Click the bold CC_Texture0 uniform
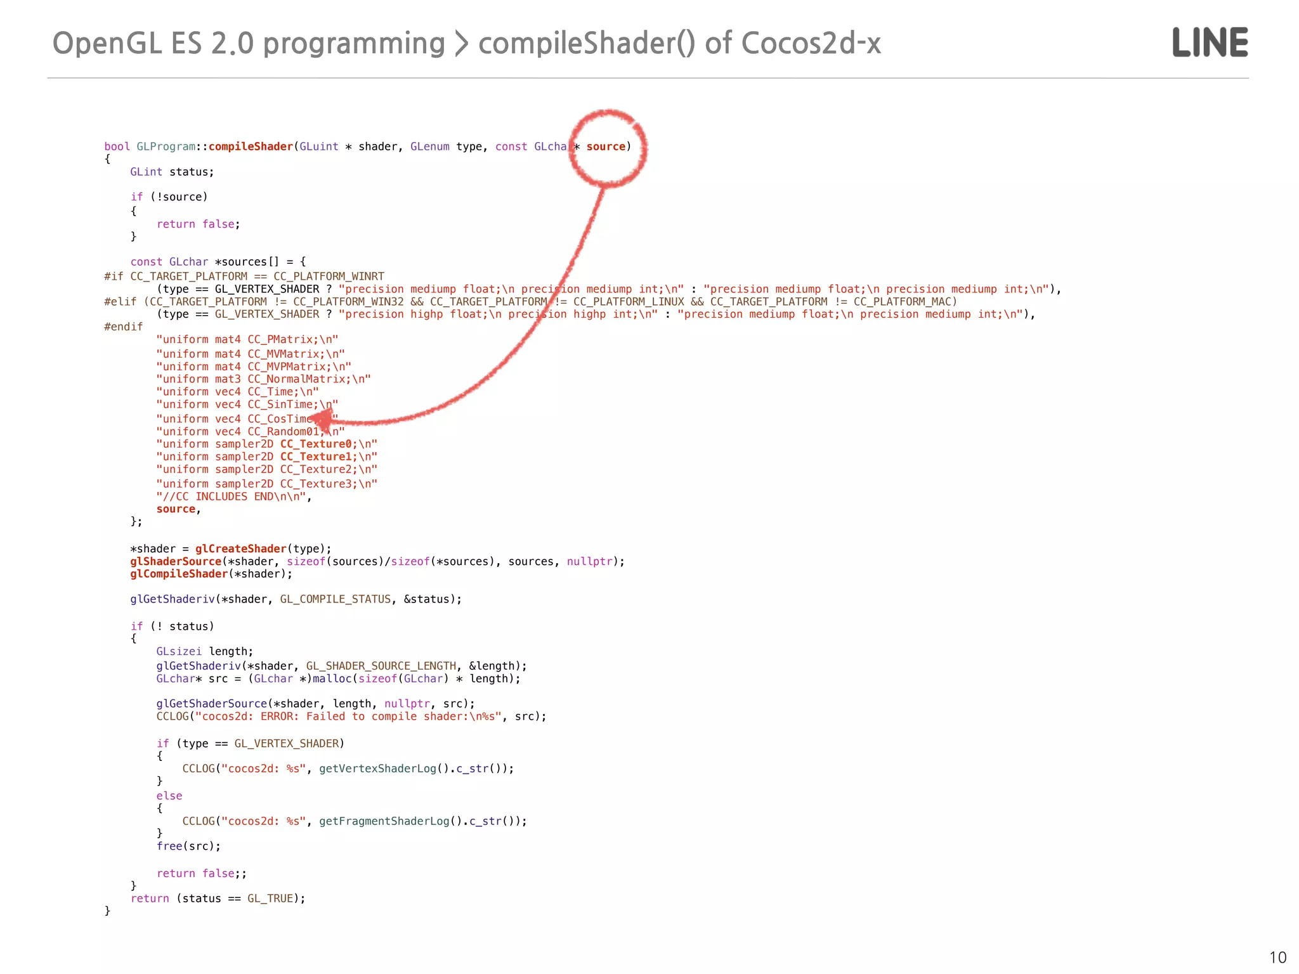The height and width of the screenshot is (974, 1299). tap(315, 444)
